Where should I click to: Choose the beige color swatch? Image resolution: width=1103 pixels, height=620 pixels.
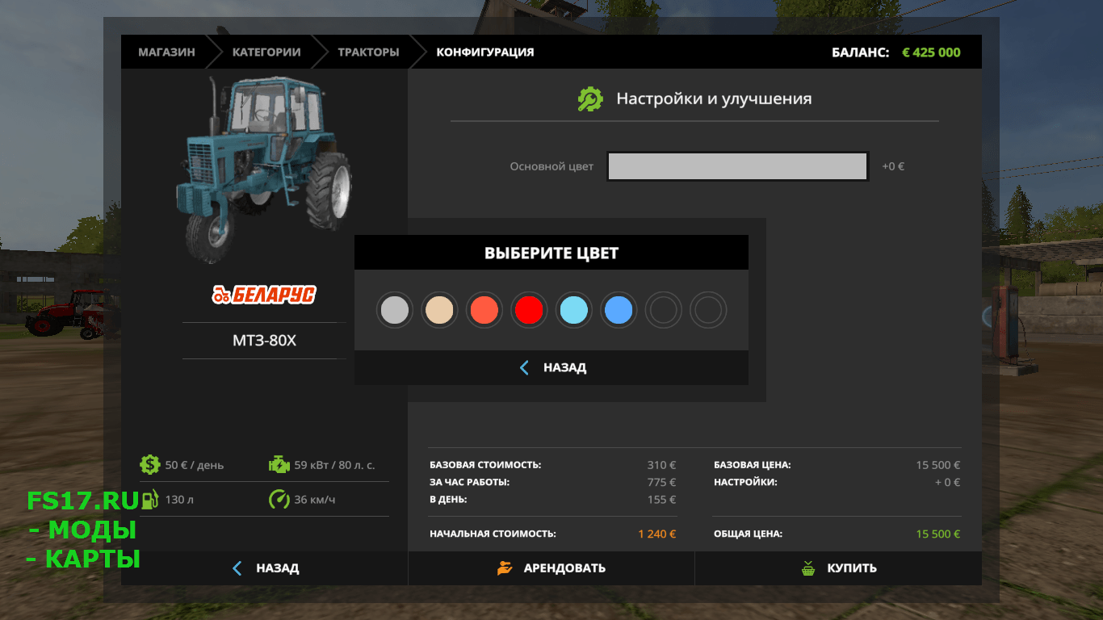click(x=439, y=310)
